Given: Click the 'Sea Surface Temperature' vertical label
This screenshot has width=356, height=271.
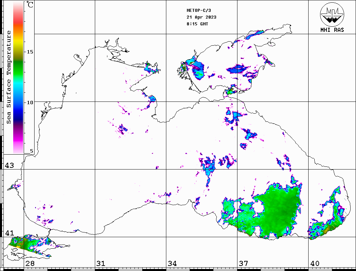Looking at the screenshot, I should (x=8, y=77).
